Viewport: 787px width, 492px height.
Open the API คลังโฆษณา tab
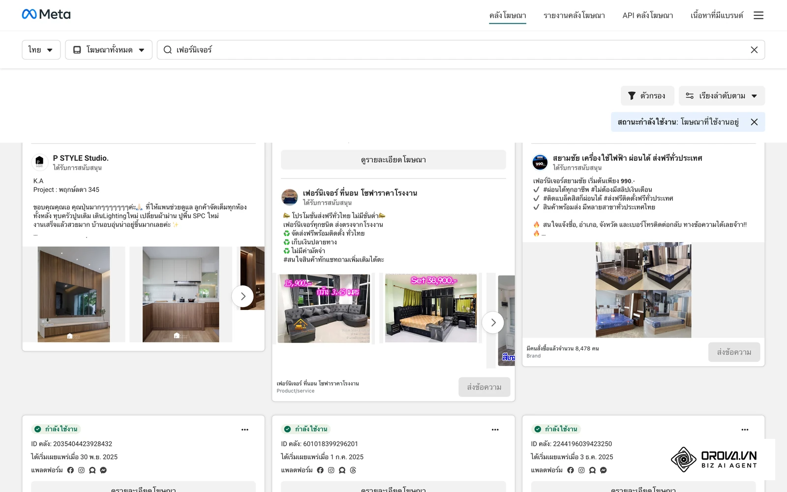point(648,15)
